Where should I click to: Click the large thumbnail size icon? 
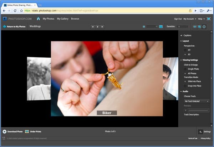[161, 27]
